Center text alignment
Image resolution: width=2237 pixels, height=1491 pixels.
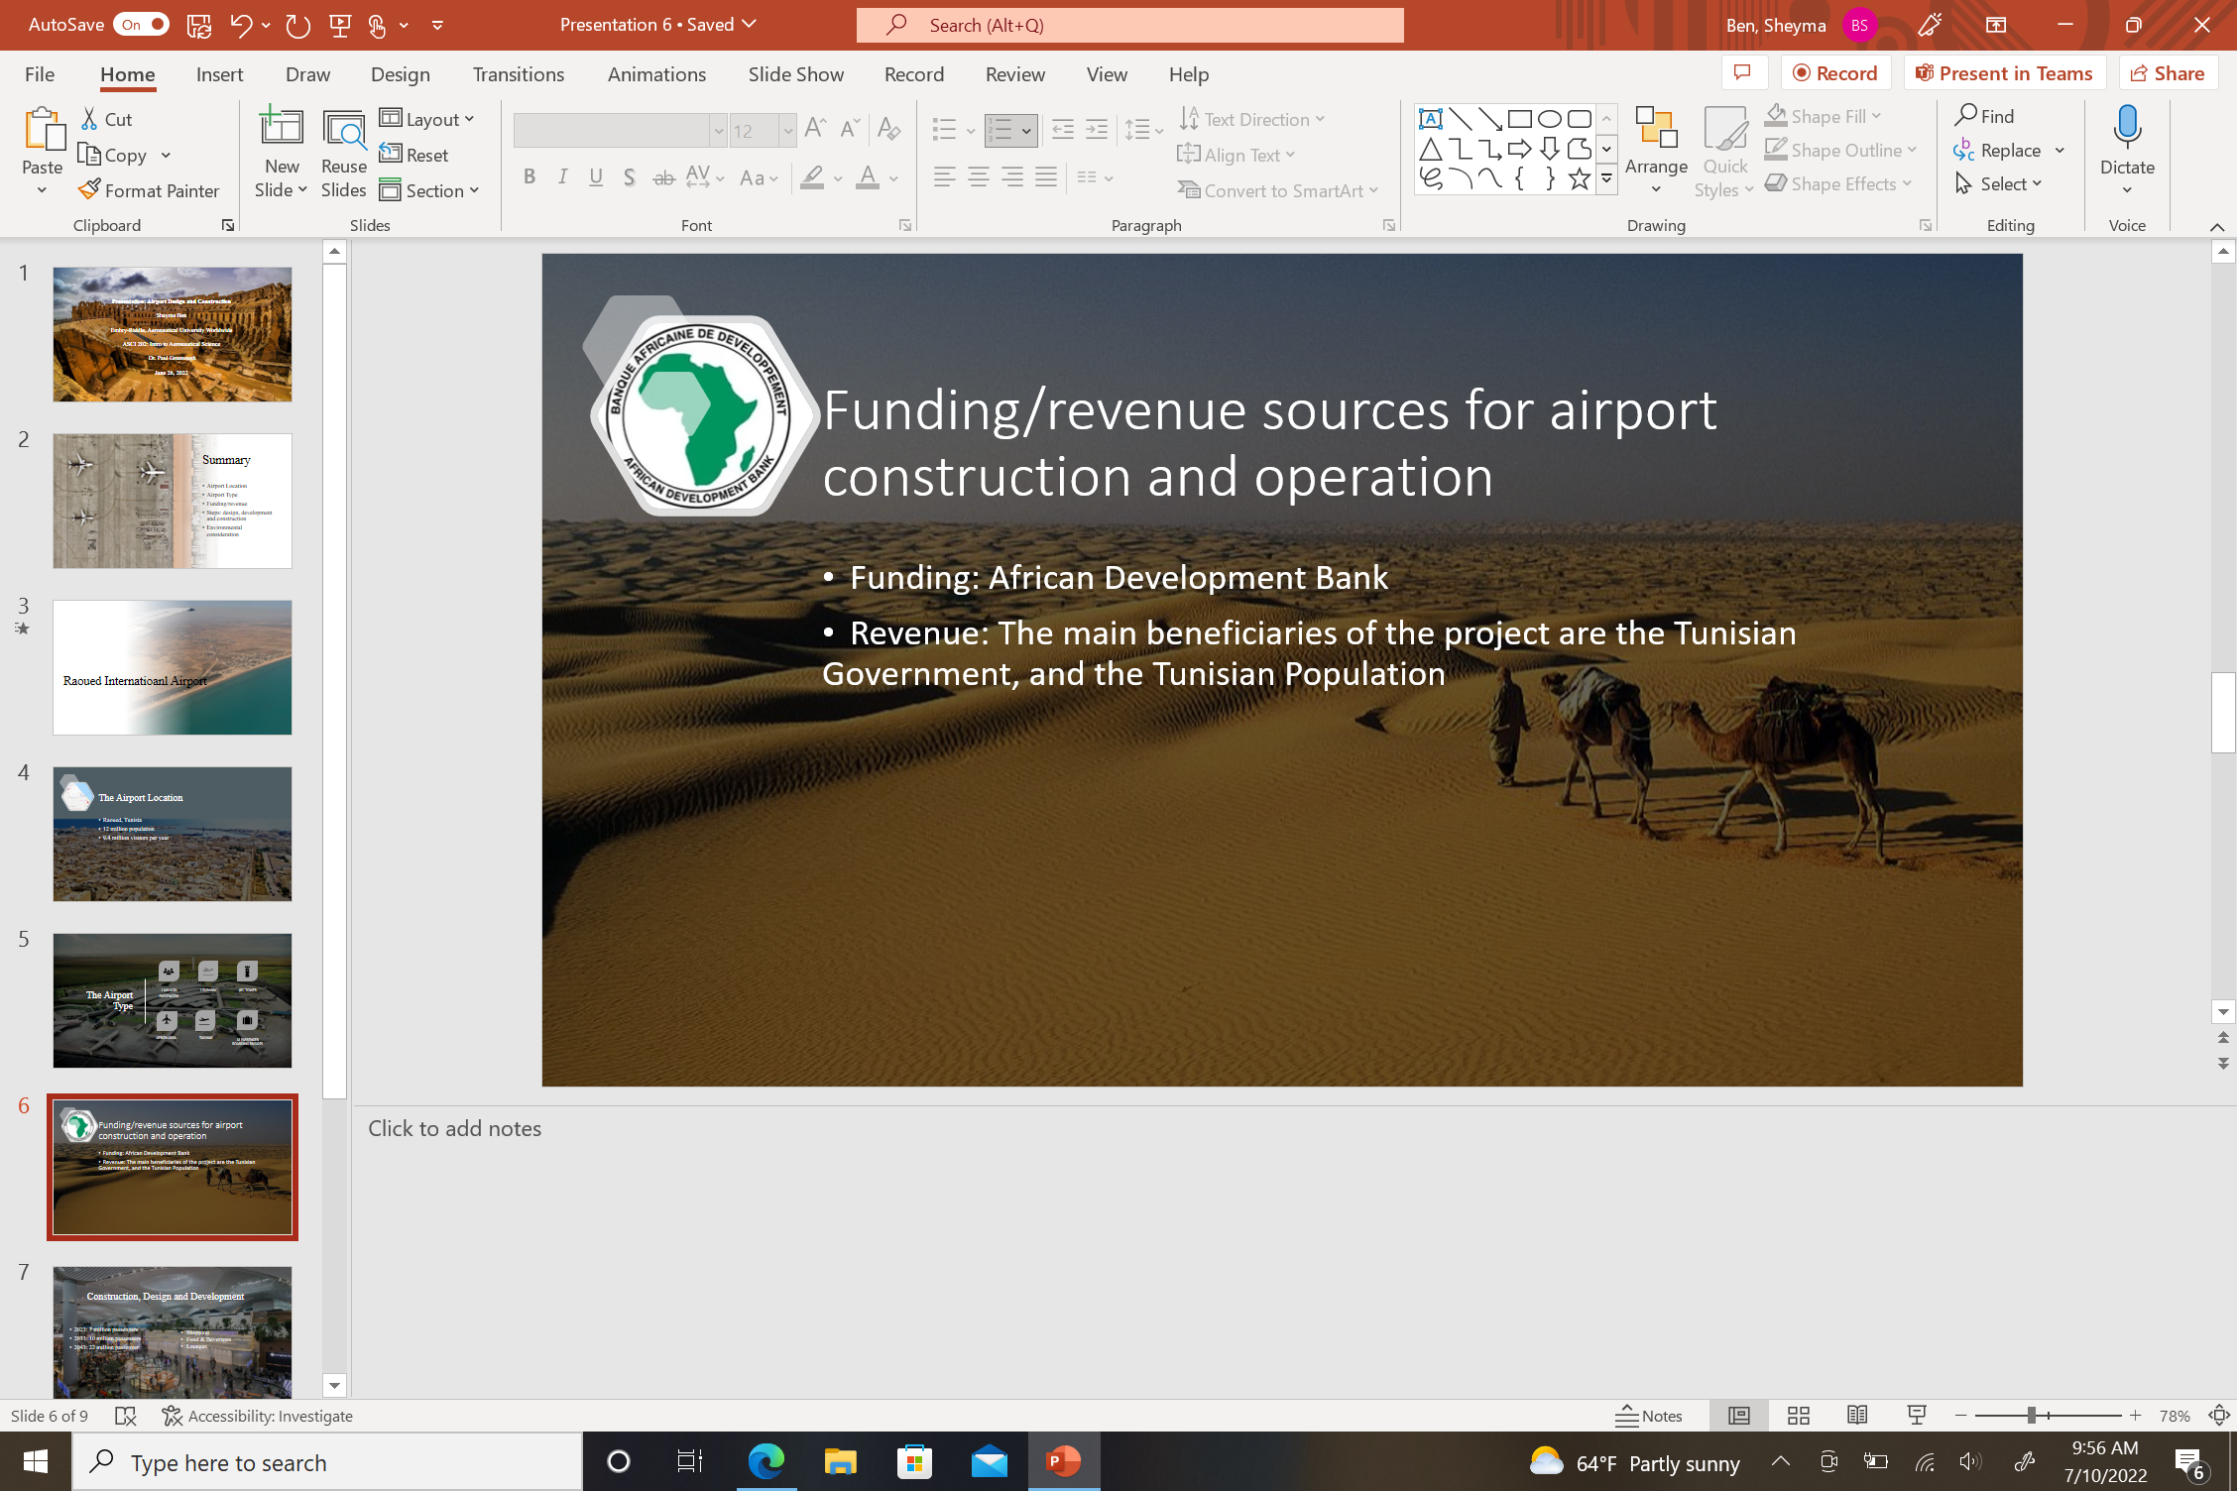point(978,177)
